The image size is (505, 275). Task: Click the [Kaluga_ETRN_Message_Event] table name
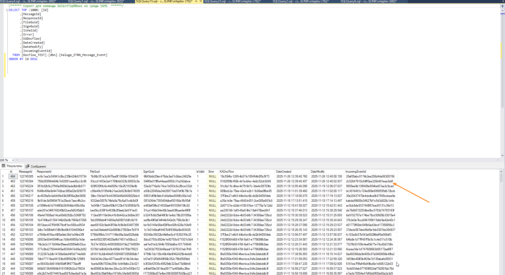point(83,55)
